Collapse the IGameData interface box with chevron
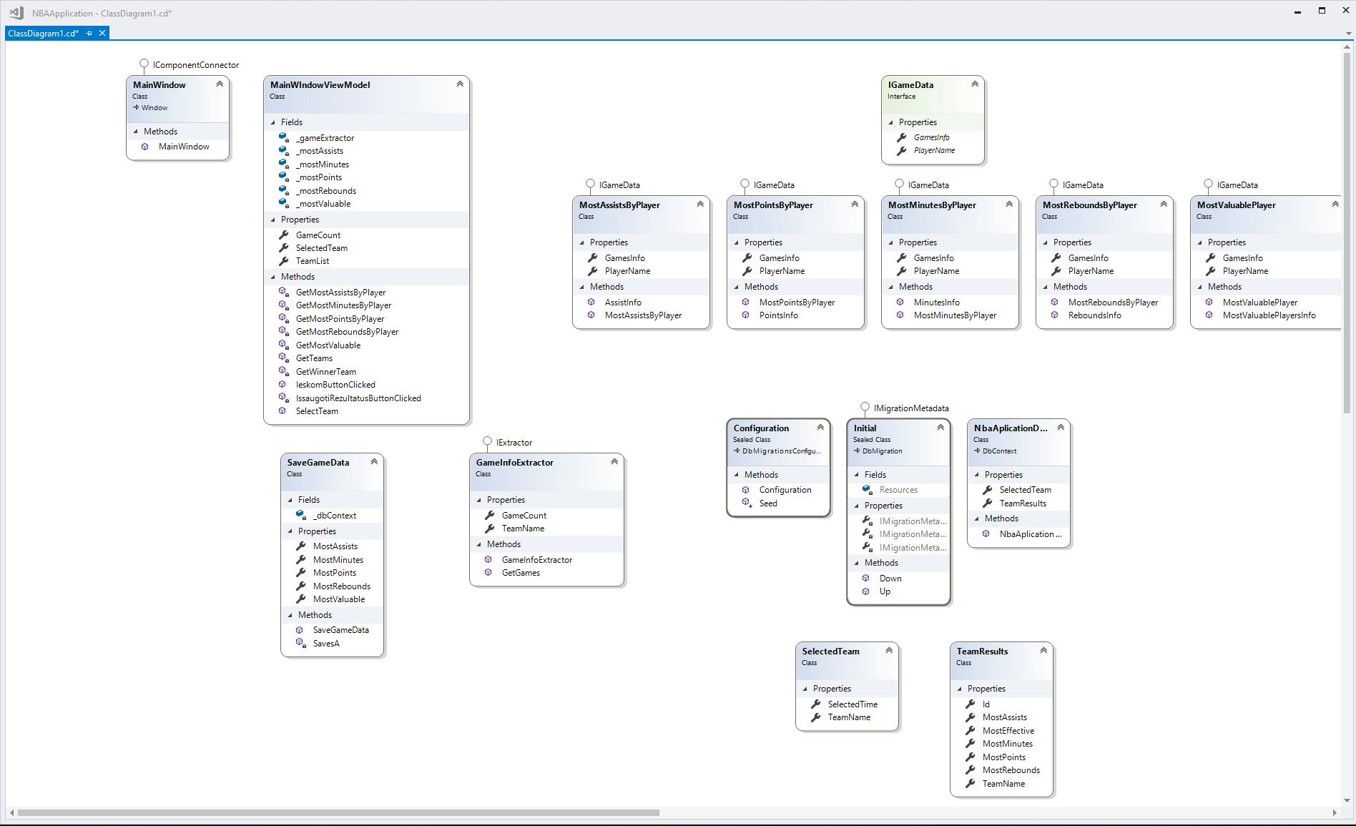 pos(975,84)
